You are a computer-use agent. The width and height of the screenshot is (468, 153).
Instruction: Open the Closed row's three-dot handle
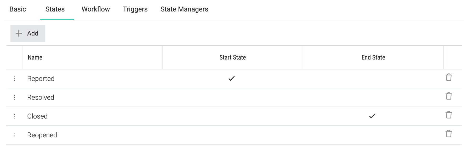tap(14, 116)
